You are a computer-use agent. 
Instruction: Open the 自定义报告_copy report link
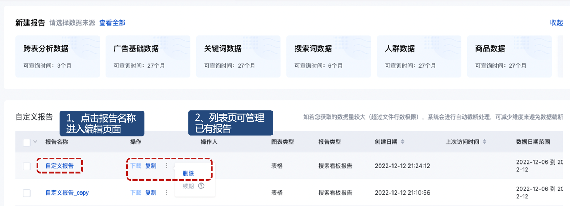pyautogui.click(x=67, y=193)
